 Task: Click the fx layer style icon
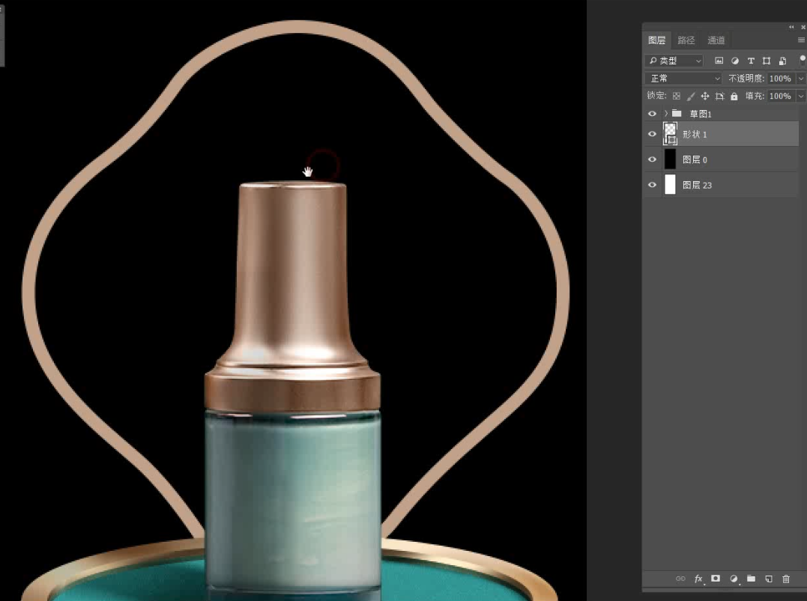click(x=698, y=579)
